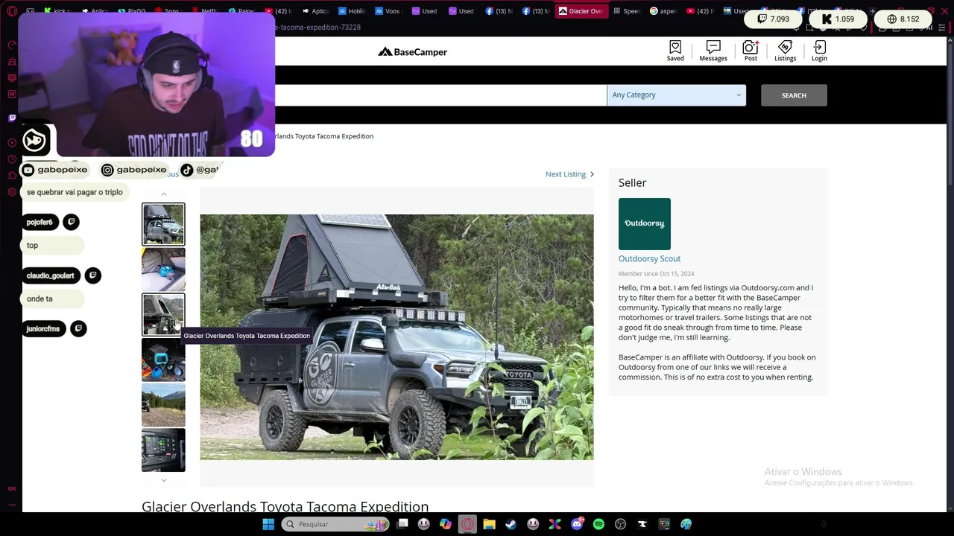Screen dimensions: 954x536
Task: Click the Glacier Overlands Toyota Tacoma Expedition heading
Action: coord(285,506)
